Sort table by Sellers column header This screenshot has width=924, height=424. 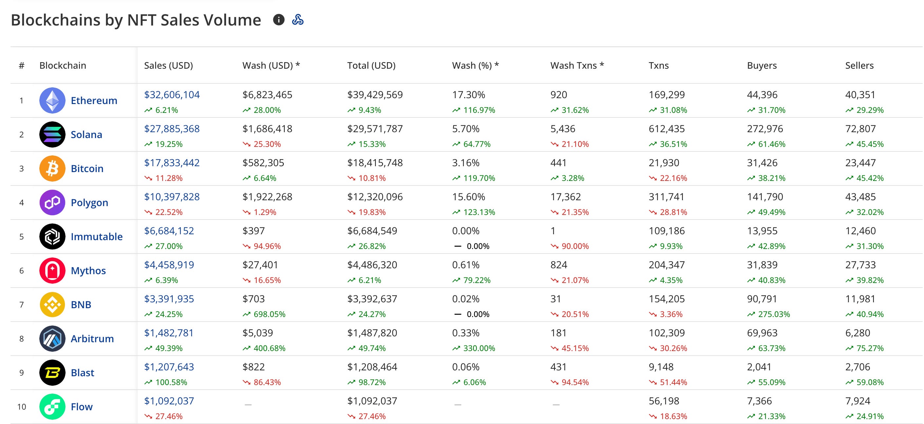pyautogui.click(x=859, y=65)
